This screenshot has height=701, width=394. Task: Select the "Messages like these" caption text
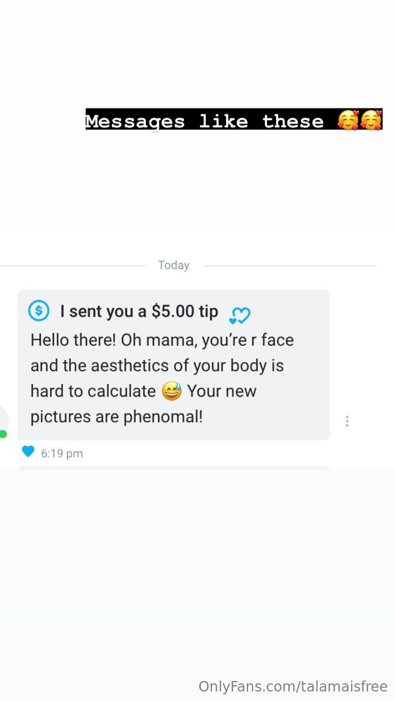click(x=205, y=121)
